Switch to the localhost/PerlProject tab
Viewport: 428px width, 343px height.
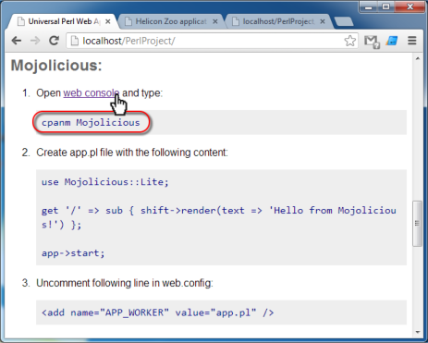pyautogui.click(x=278, y=21)
